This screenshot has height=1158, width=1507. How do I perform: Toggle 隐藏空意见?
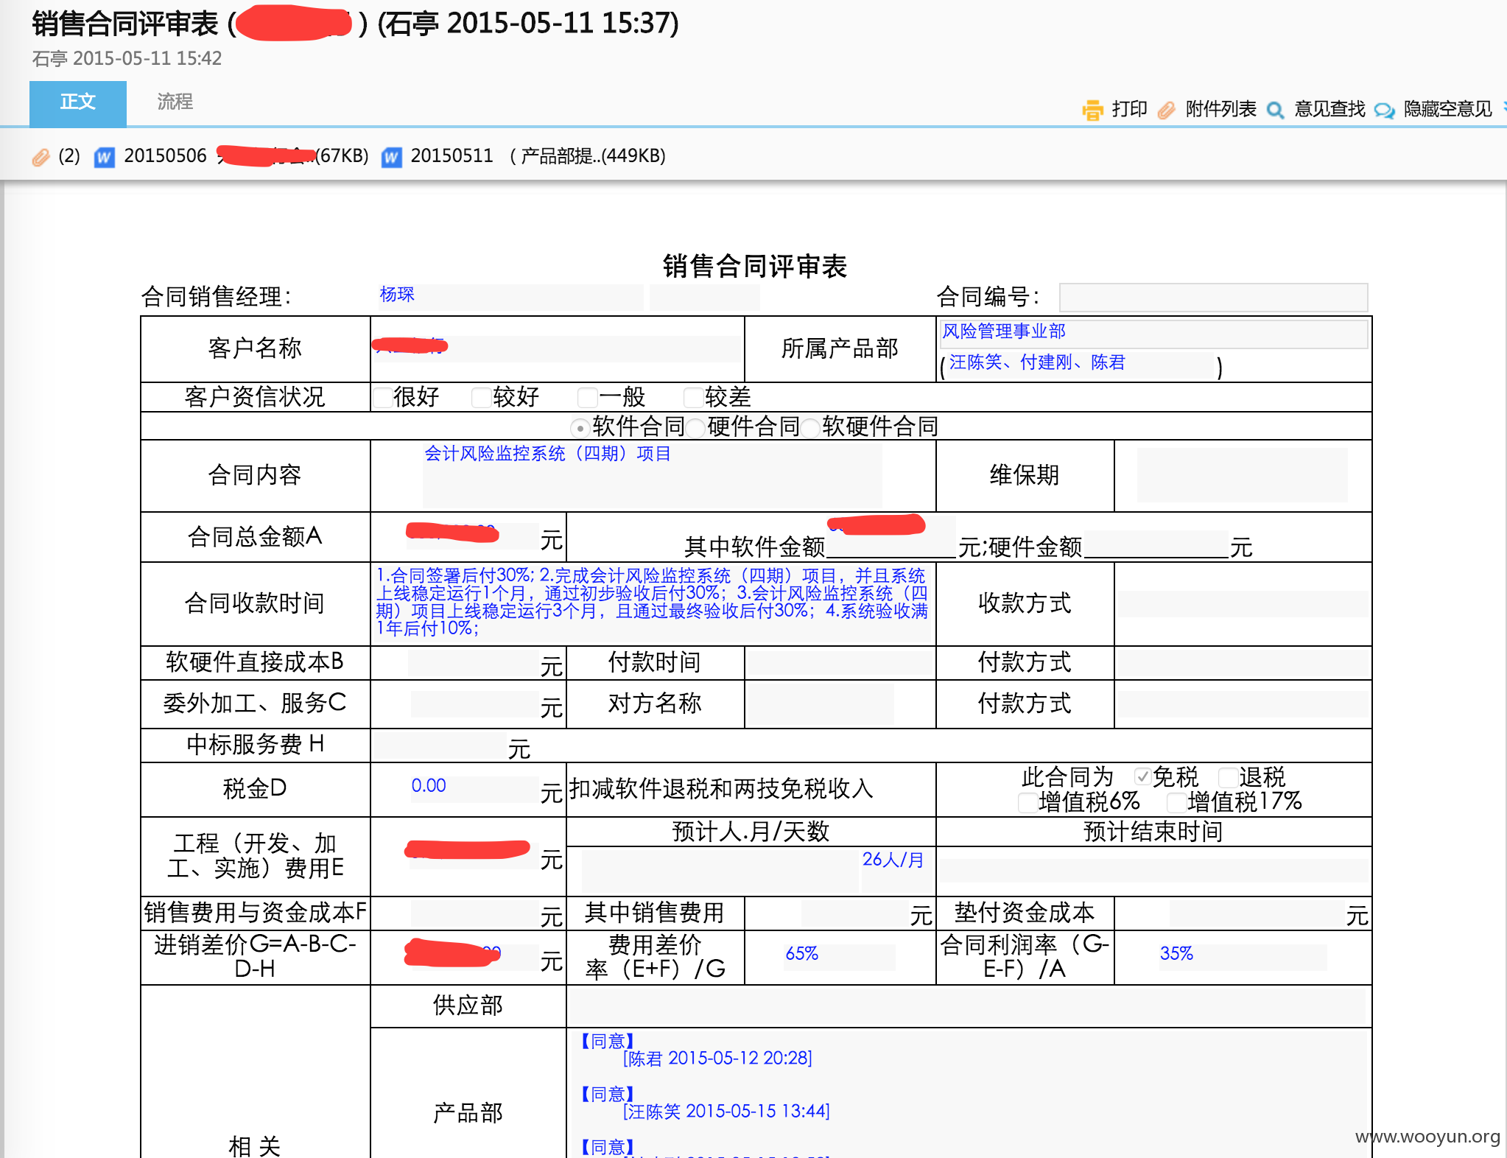coord(1447,109)
